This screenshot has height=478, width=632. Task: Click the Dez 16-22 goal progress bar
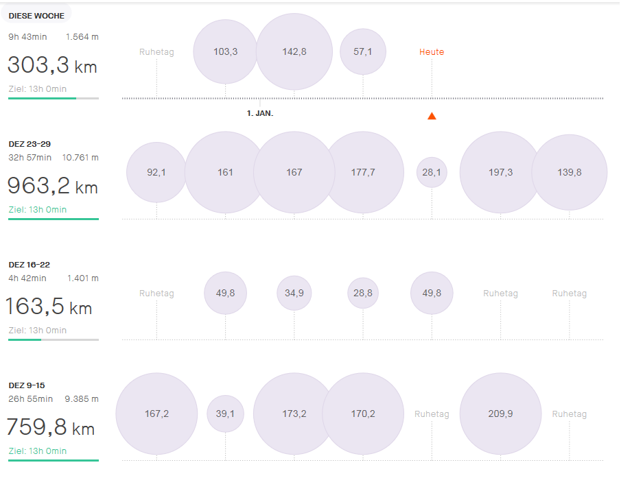point(54,339)
